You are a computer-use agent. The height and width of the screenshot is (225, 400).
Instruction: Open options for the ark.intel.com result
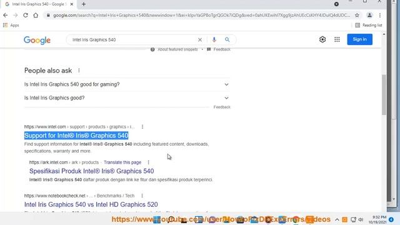tap(149, 162)
